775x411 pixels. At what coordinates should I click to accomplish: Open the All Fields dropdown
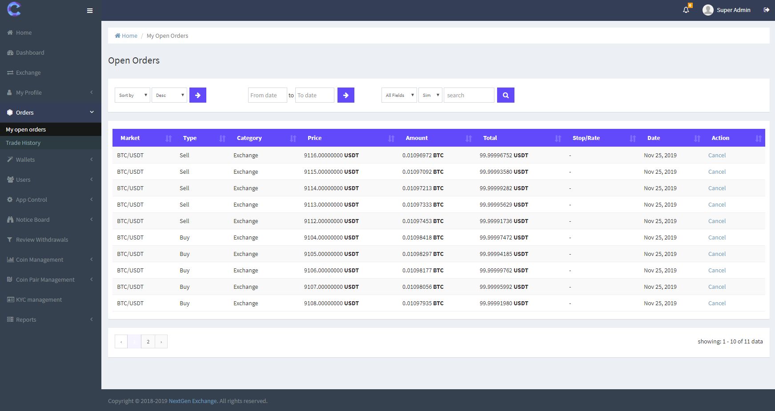(x=399, y=95)
